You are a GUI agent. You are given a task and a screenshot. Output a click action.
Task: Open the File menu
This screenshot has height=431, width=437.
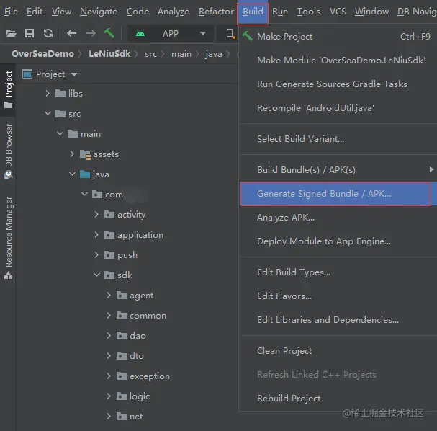(11, 12)
